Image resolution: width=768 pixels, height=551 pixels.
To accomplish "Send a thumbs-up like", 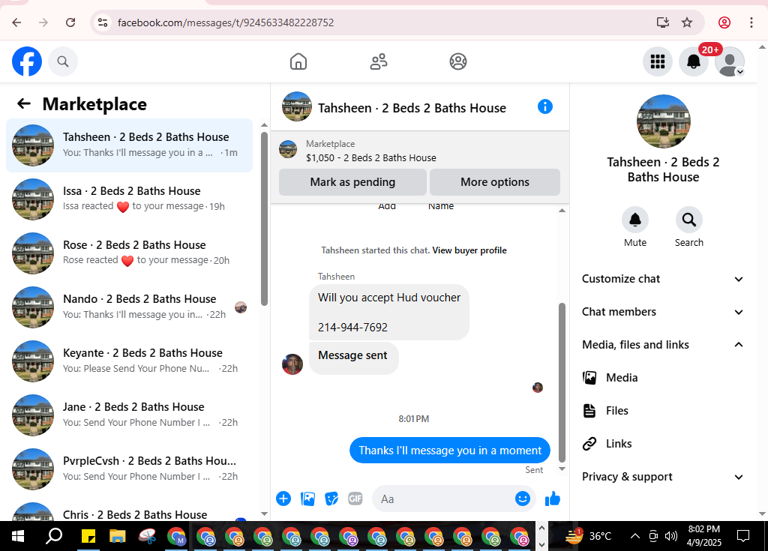I will pos(553,499).
